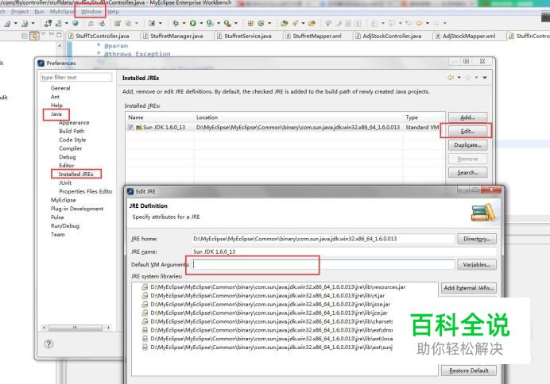Click the Debug bug toolbar icon

176,23
